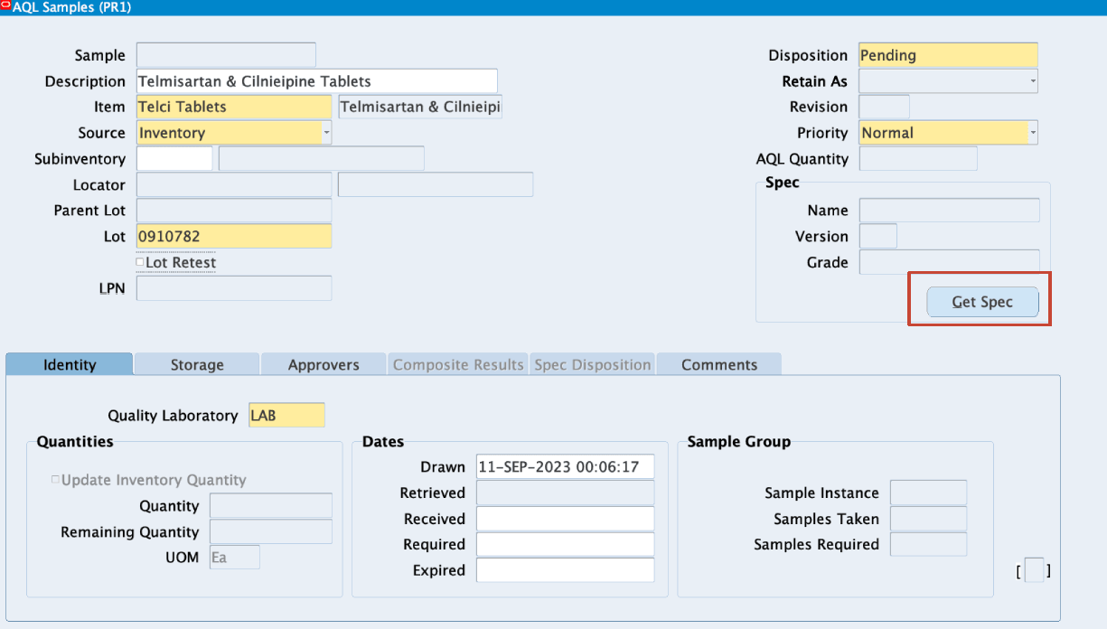This screenshot has width=1107, height=629.
Task: Click the Disposition field showing Pending
Action: (948, 55)
